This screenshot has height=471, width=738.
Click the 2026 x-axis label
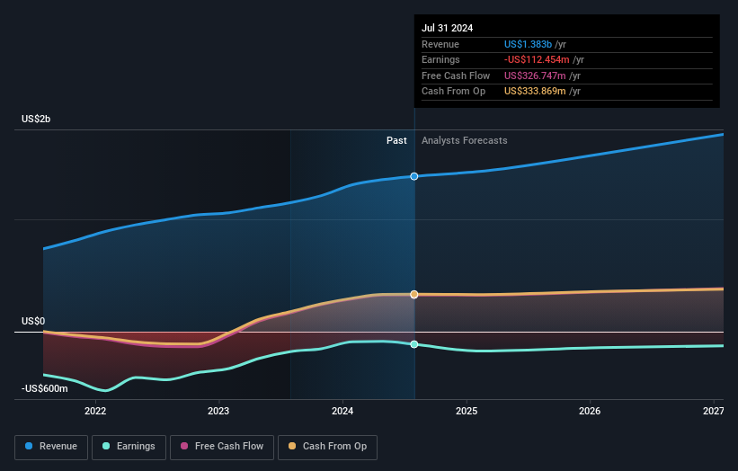click(x=590, y=412)
